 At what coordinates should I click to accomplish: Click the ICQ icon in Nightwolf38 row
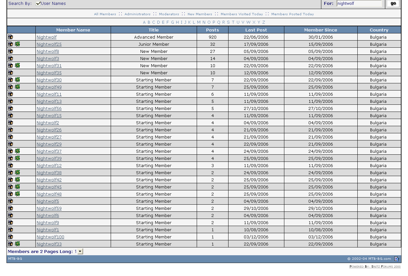tap(18, 173)
